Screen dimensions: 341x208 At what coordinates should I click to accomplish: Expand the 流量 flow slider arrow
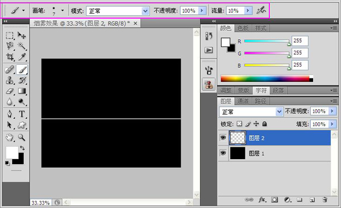tap(248, 10)
